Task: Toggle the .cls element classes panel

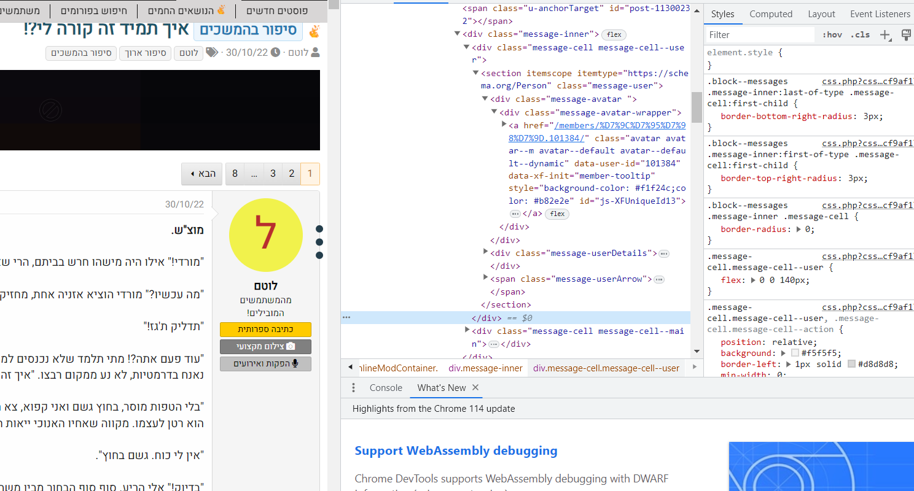Action: click(860, 35)
